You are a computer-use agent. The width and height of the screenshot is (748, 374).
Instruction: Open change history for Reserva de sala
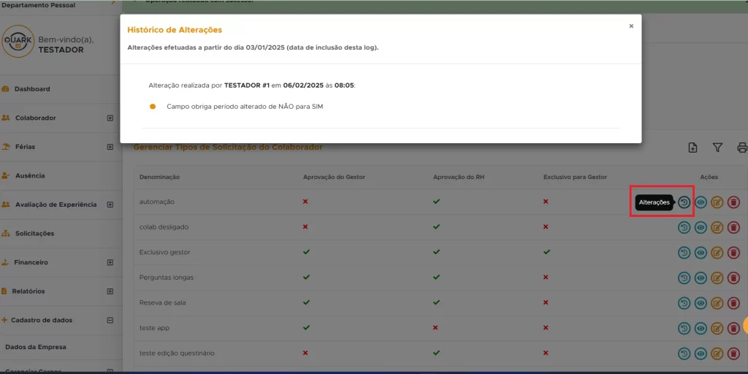click(684, 303)
